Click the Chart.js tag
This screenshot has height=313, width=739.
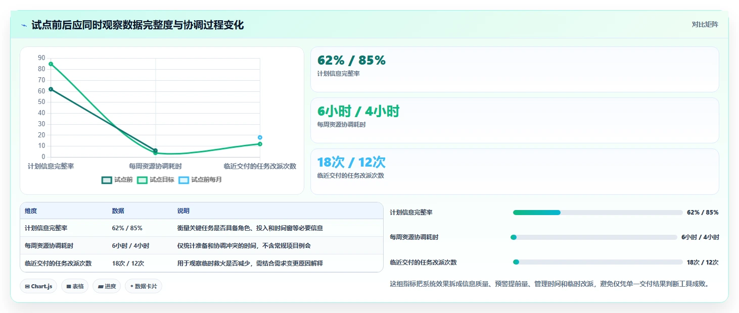(39, 286)
